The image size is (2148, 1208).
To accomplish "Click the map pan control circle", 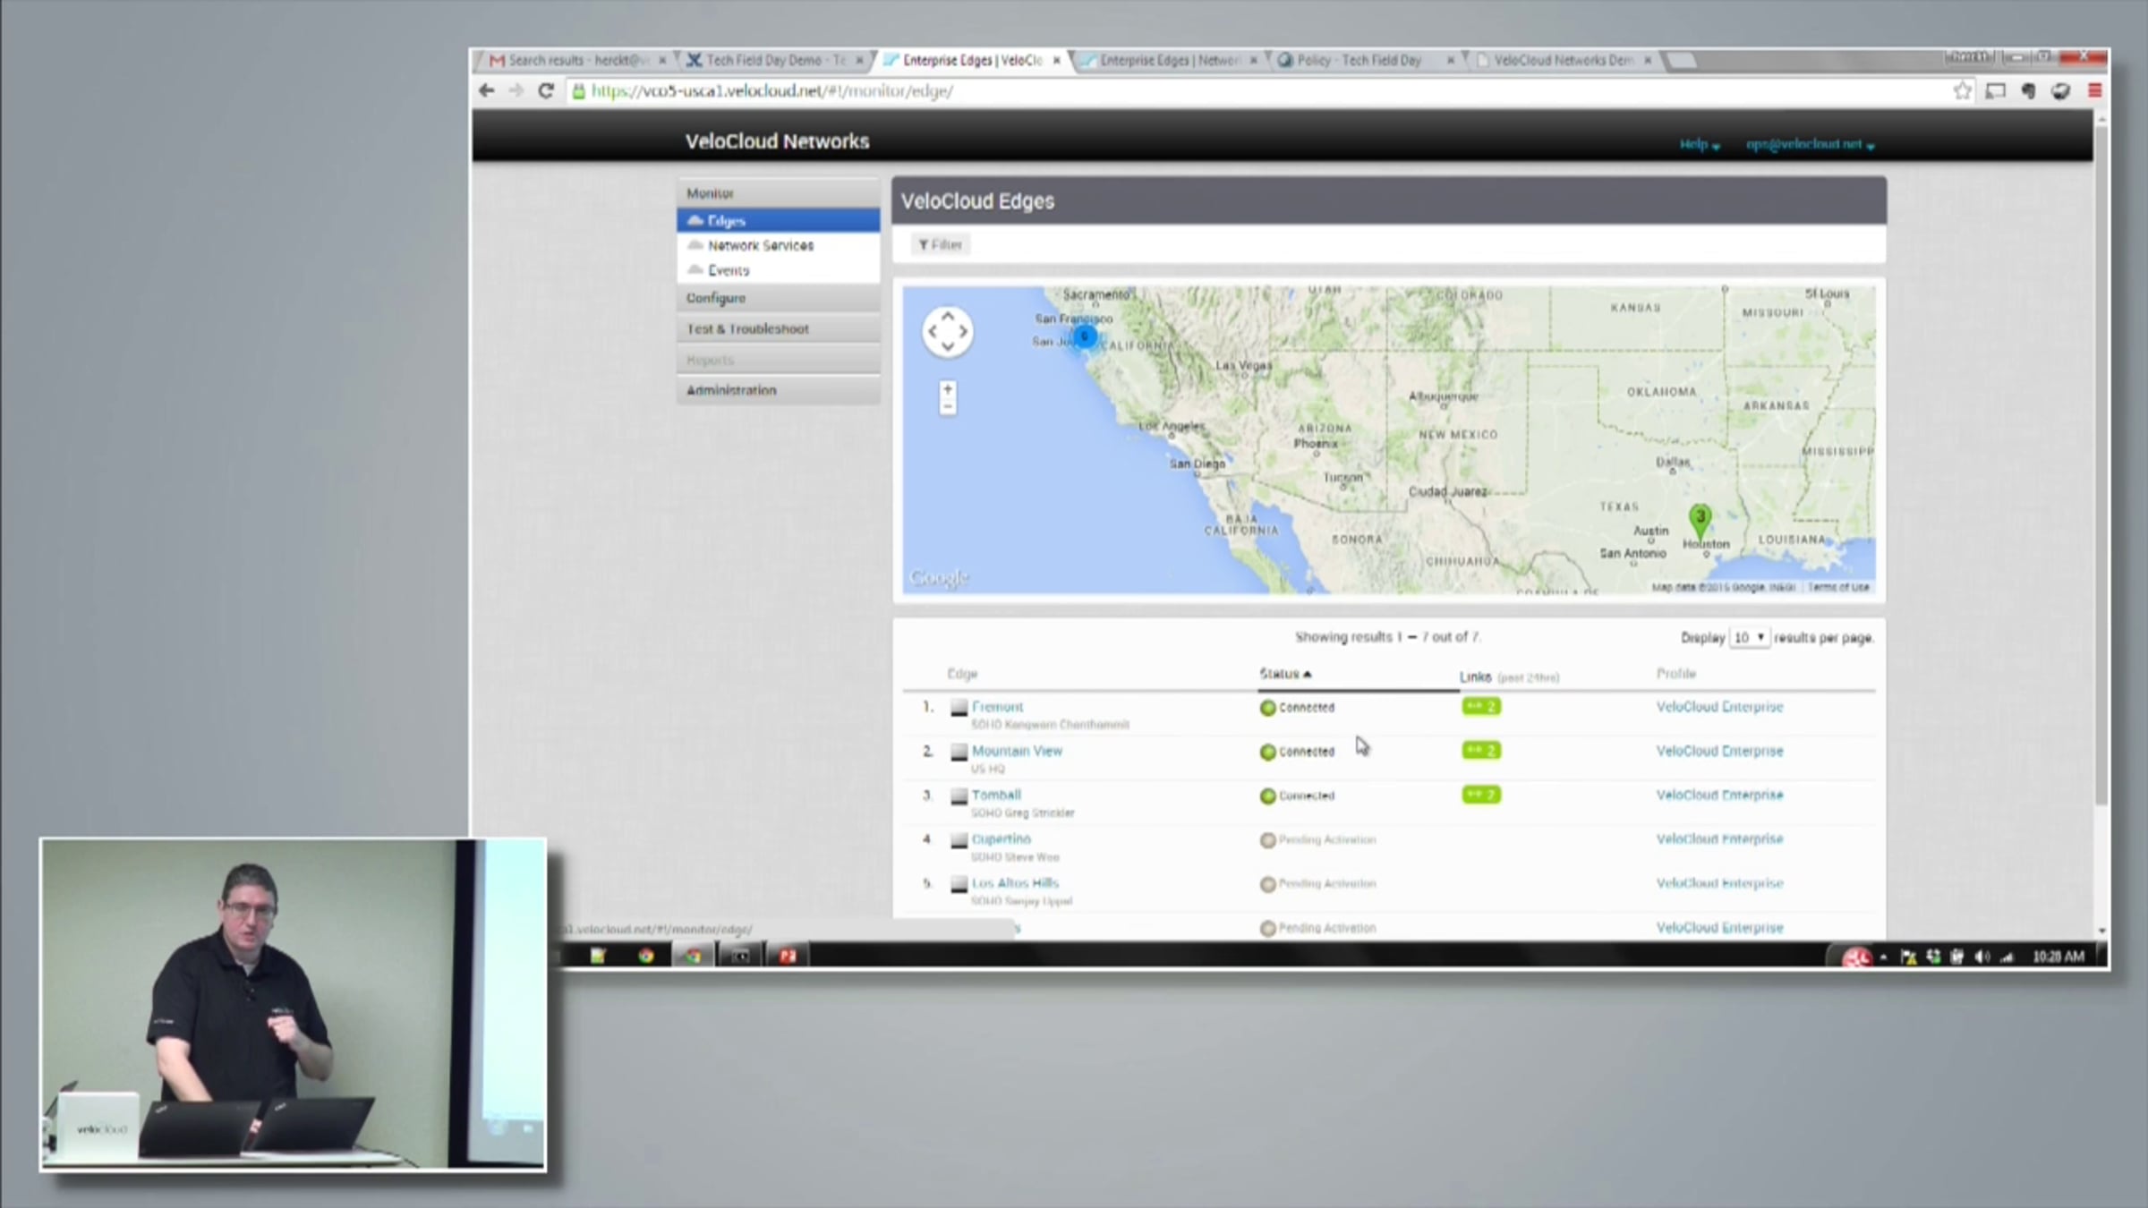I will pos(947,332).
